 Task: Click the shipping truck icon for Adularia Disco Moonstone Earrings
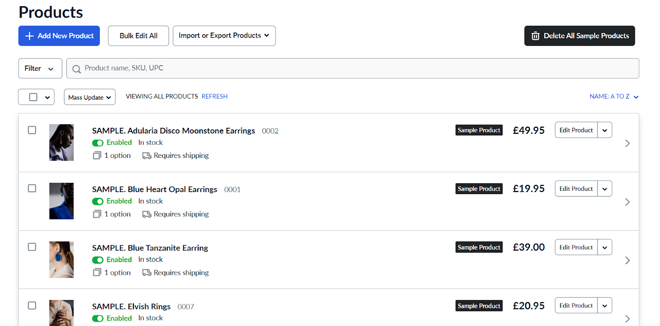(x=147, y=156)
